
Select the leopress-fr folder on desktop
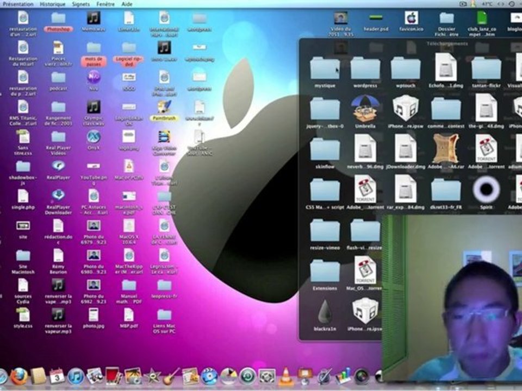pos(164,285)
